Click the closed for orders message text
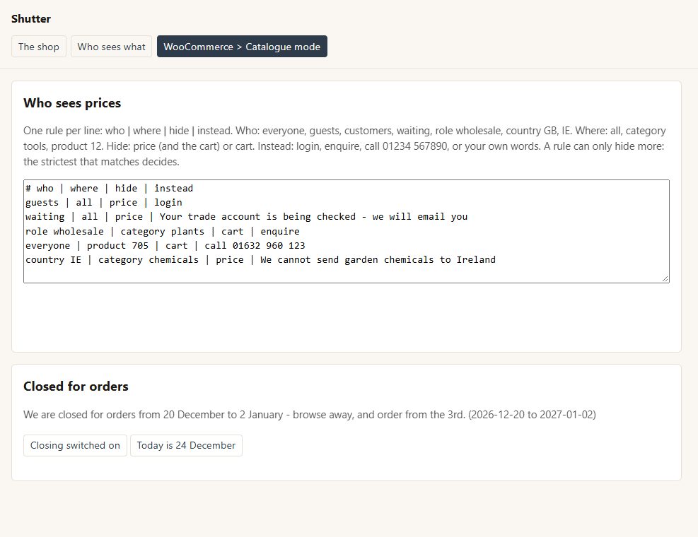This screenshot has width=698, height=537. 309,415
